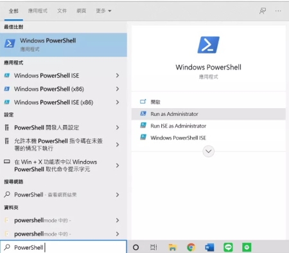Click the 允許本機 PowerShell settings icon

click(x=7, y=141)
